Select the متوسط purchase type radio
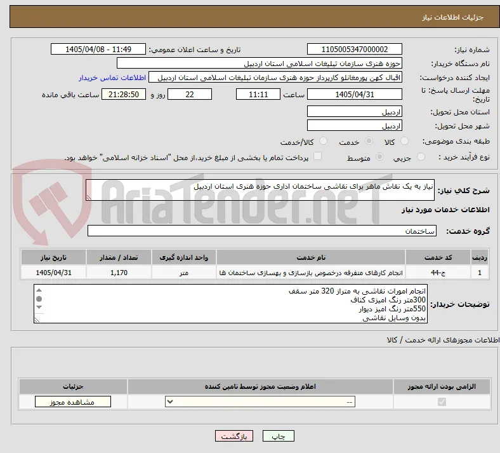Viewport: 500px width, 453px height. 379,156
